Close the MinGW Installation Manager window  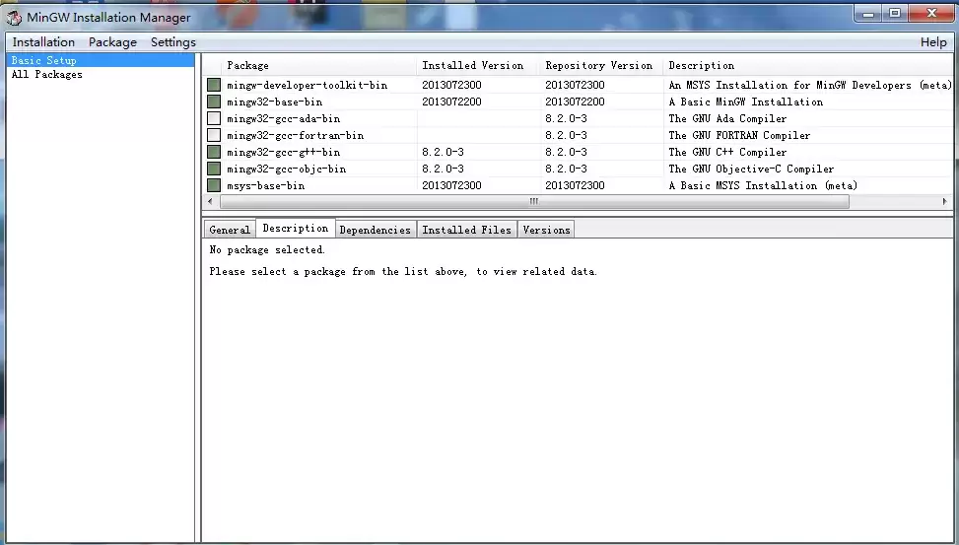[x=931, y=14]
